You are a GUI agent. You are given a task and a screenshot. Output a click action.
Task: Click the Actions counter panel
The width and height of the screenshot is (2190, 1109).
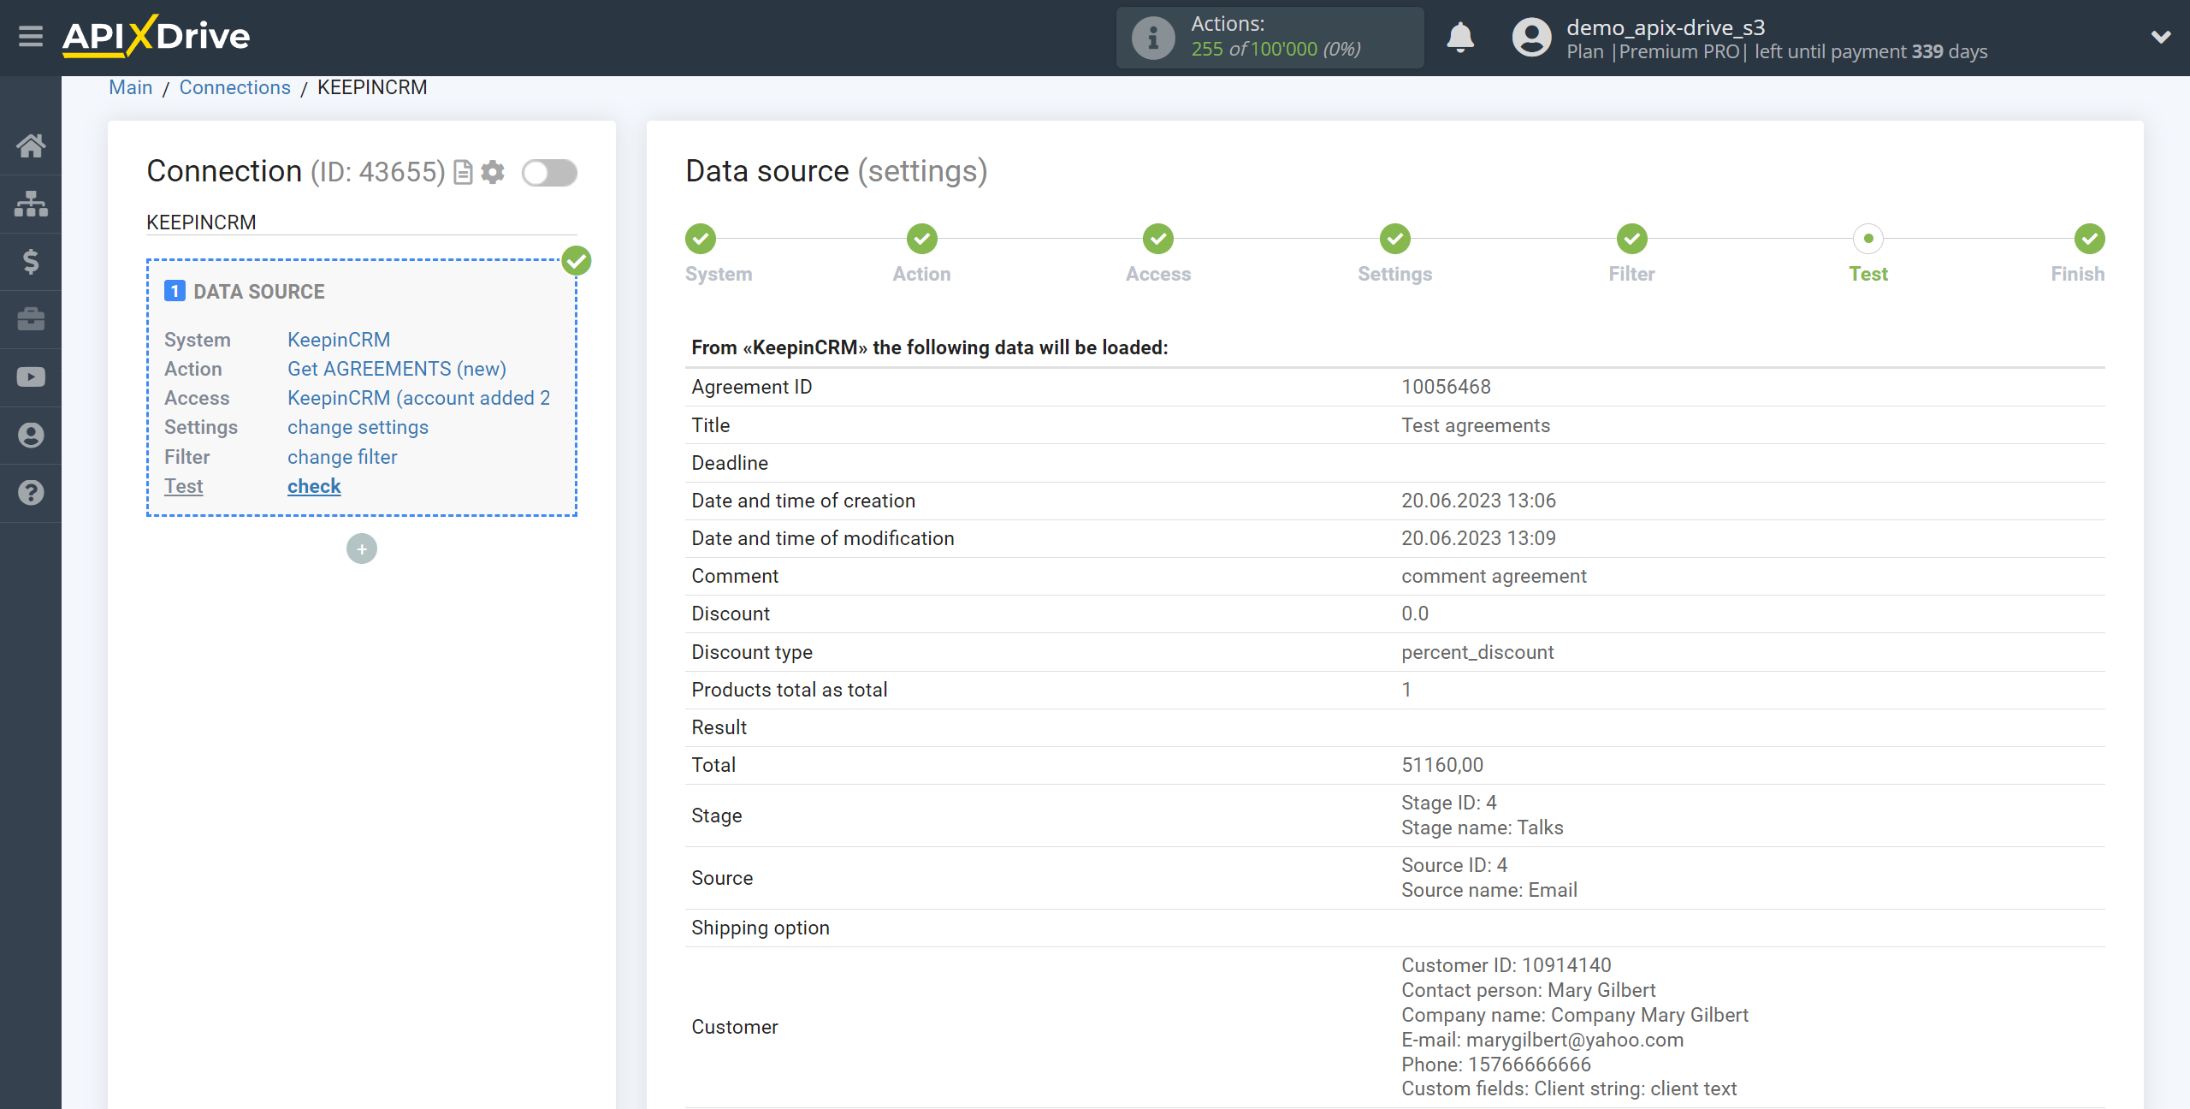tap(1270, 38)
